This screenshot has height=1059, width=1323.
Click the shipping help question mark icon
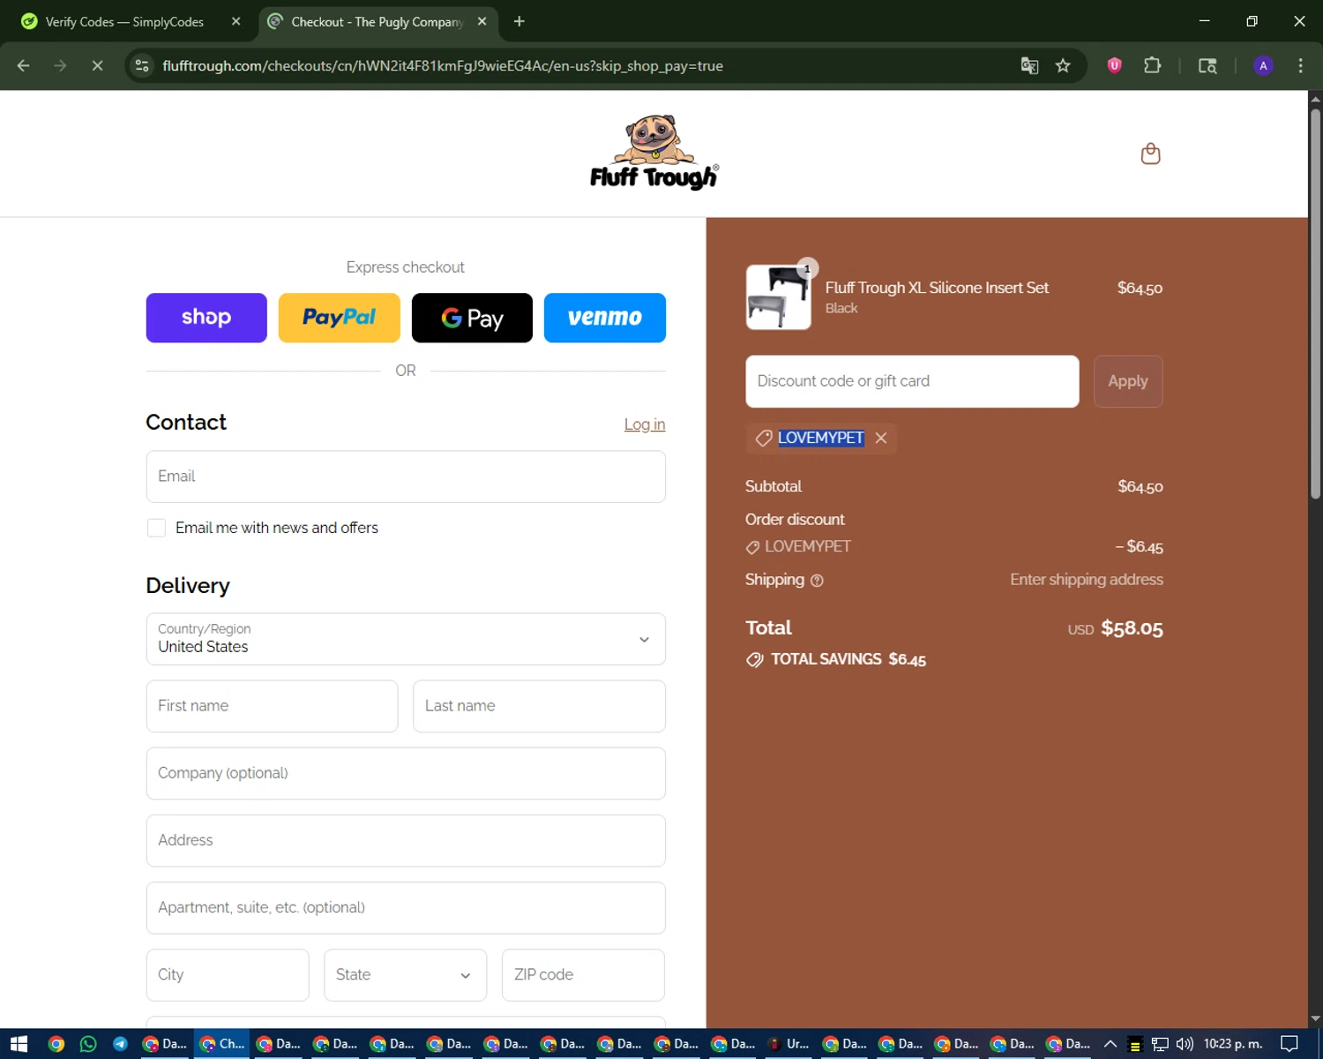pos(817,581)
